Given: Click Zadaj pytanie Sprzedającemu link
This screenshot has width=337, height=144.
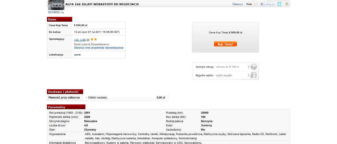Looking at the screenshot, I should click(92, 44).
